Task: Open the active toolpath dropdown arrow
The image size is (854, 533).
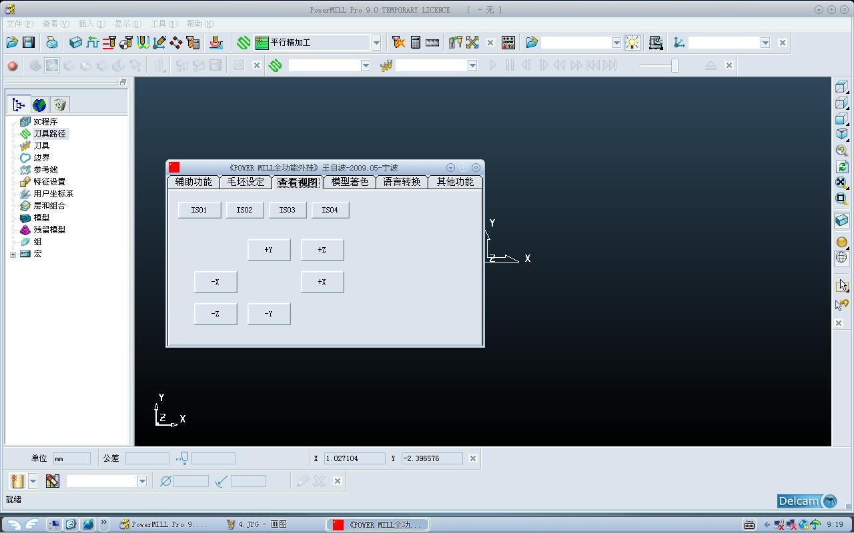Action: (366, 65)
